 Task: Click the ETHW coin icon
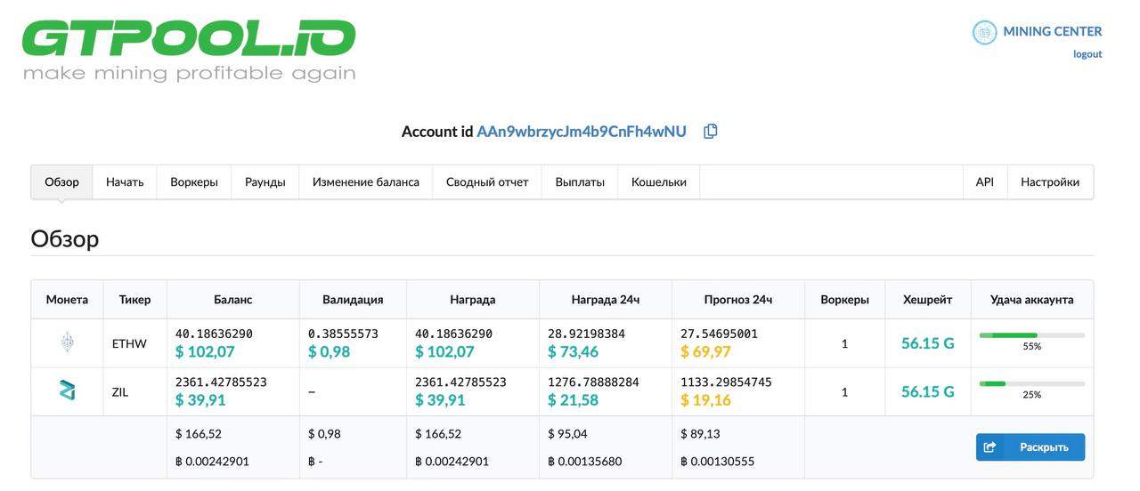67,342
